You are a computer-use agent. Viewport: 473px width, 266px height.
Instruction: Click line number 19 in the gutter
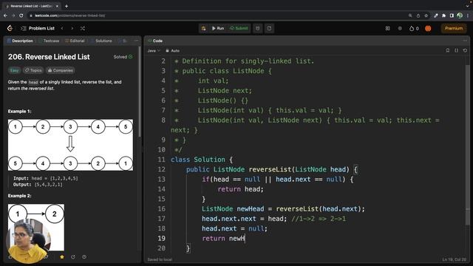(x=161, y=239)
